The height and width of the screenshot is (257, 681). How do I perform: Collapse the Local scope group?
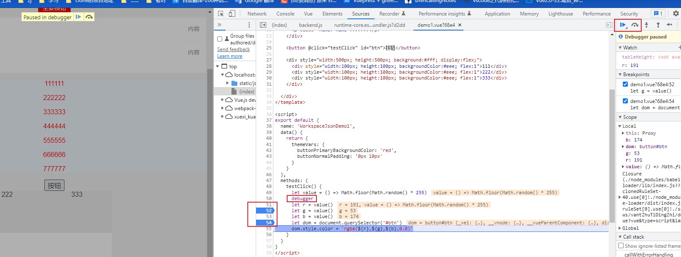click(620, 126)
